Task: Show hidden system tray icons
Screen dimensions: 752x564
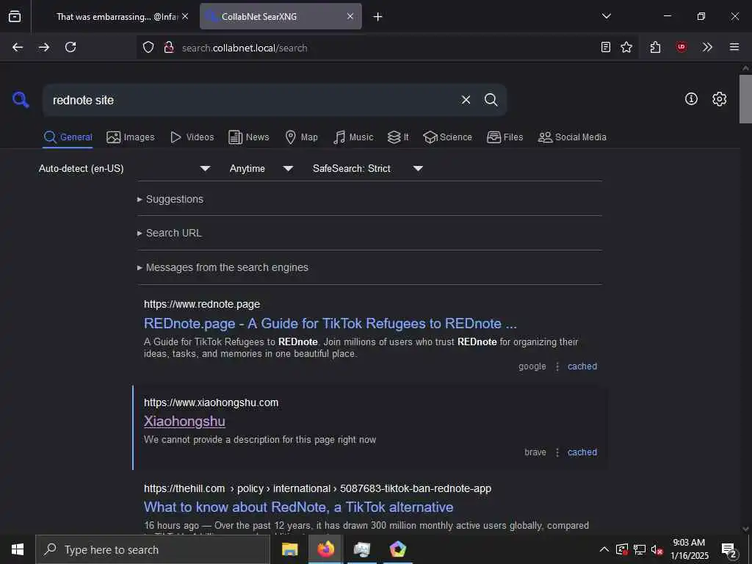Action: [604, 549]
